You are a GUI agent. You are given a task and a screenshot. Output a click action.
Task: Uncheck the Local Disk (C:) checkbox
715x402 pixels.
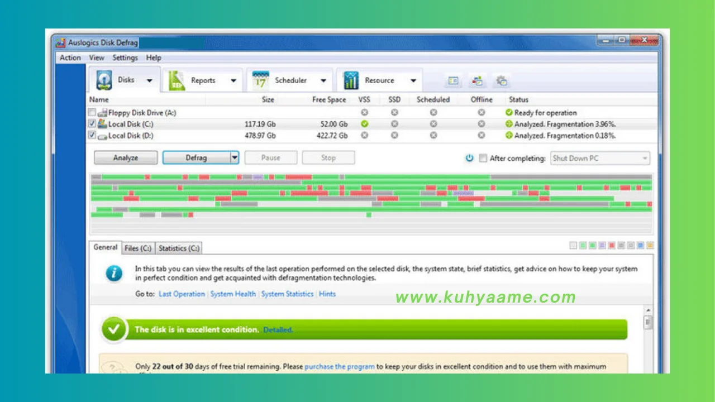[x=92, y=124]
